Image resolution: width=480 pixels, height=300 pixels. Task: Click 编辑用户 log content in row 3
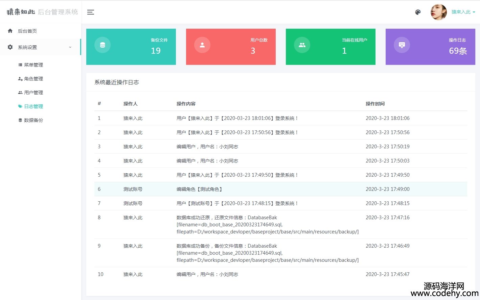(x=207, y=147)
